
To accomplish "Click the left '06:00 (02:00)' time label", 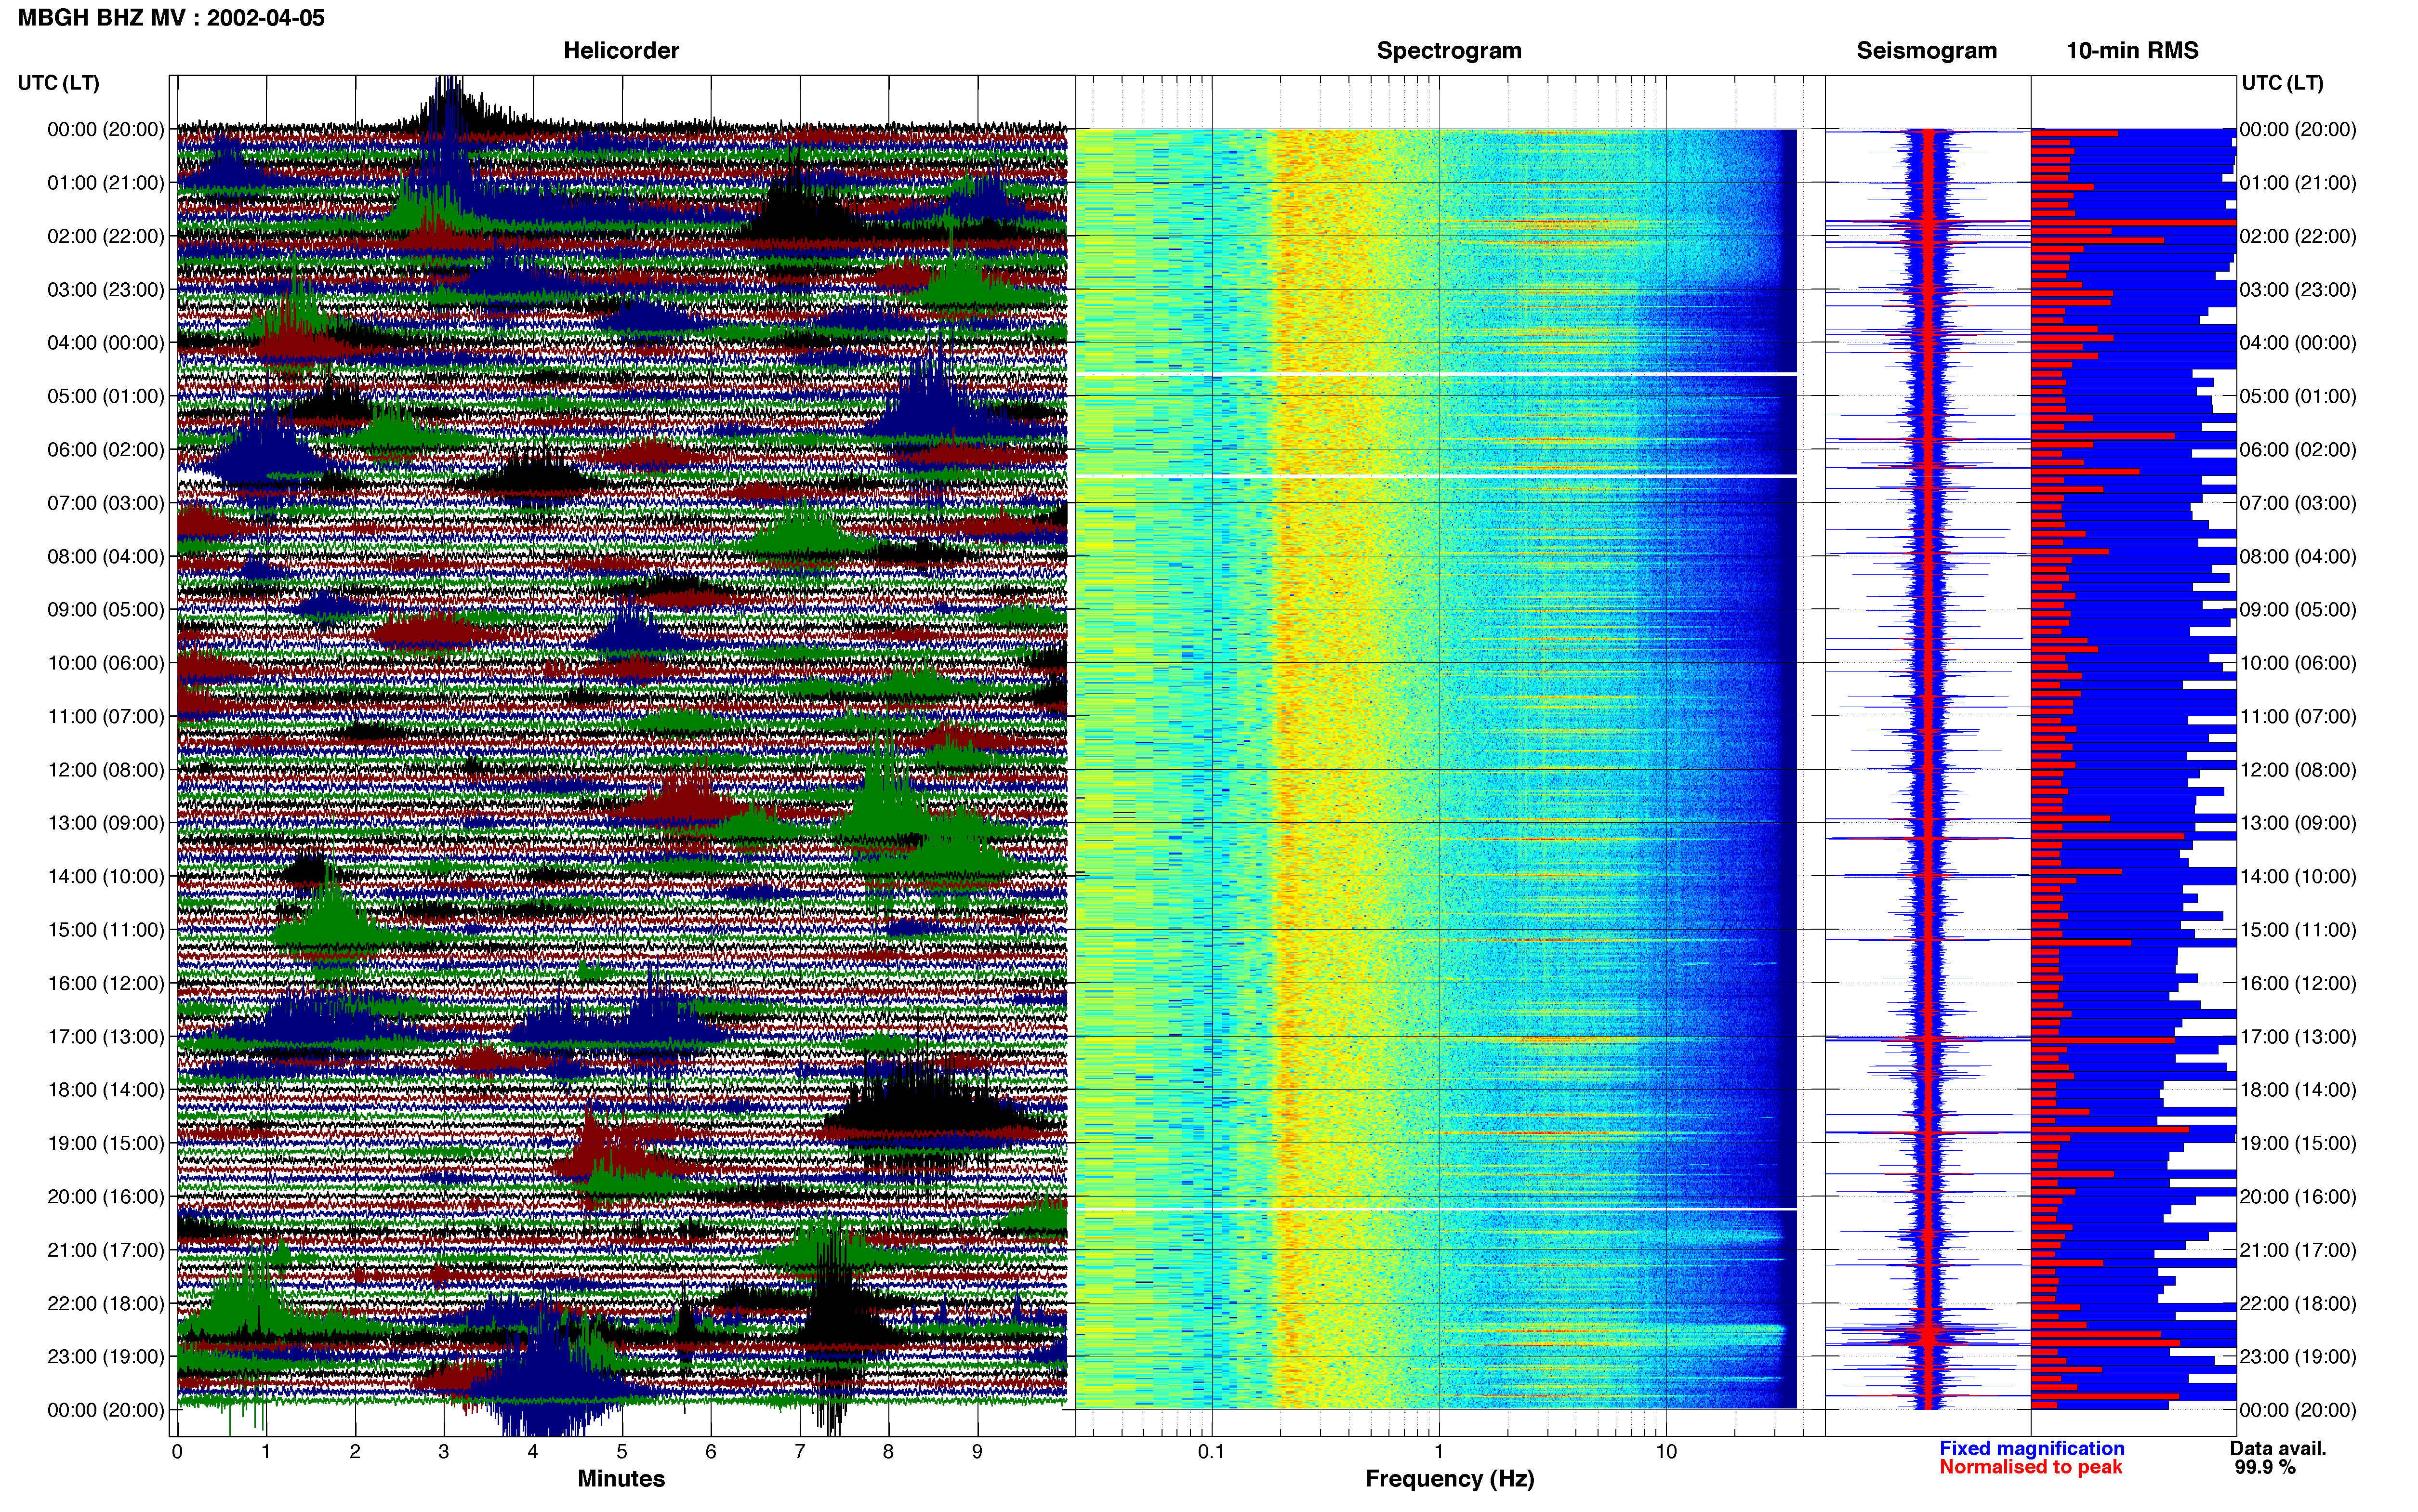I will 106,450.
